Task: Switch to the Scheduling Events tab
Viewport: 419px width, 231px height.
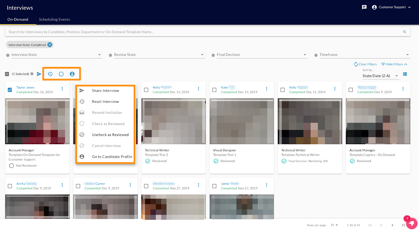Action: (x=54, y=19)
